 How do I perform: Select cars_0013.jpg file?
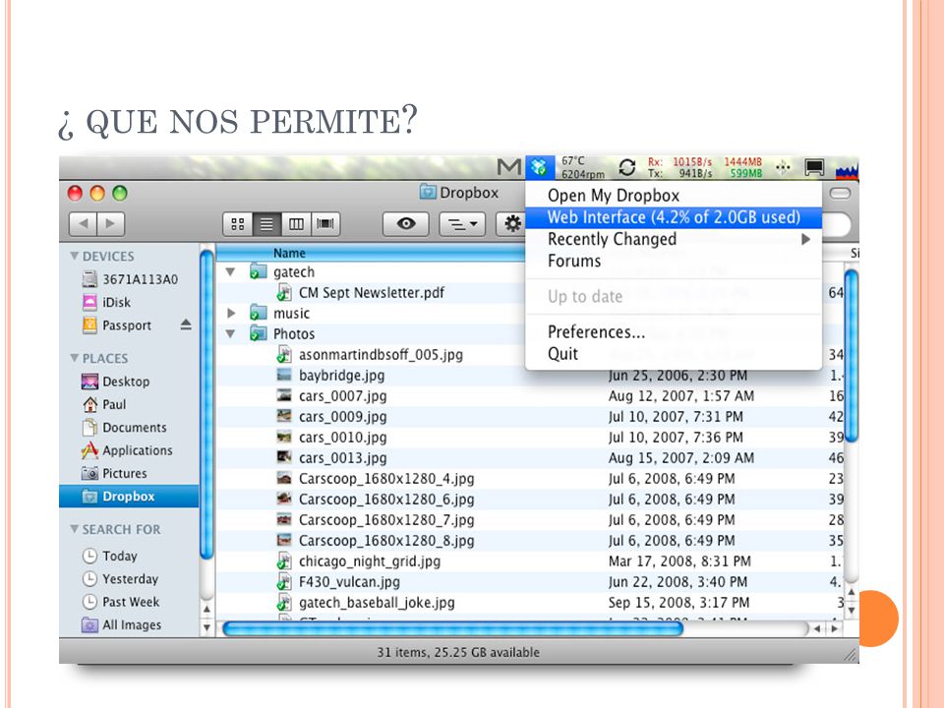click(530, 457)
